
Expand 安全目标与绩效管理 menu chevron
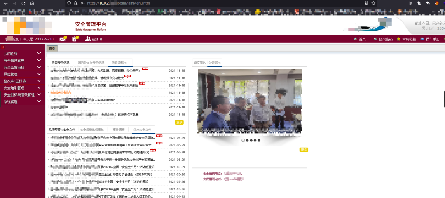tap(39, 94)
